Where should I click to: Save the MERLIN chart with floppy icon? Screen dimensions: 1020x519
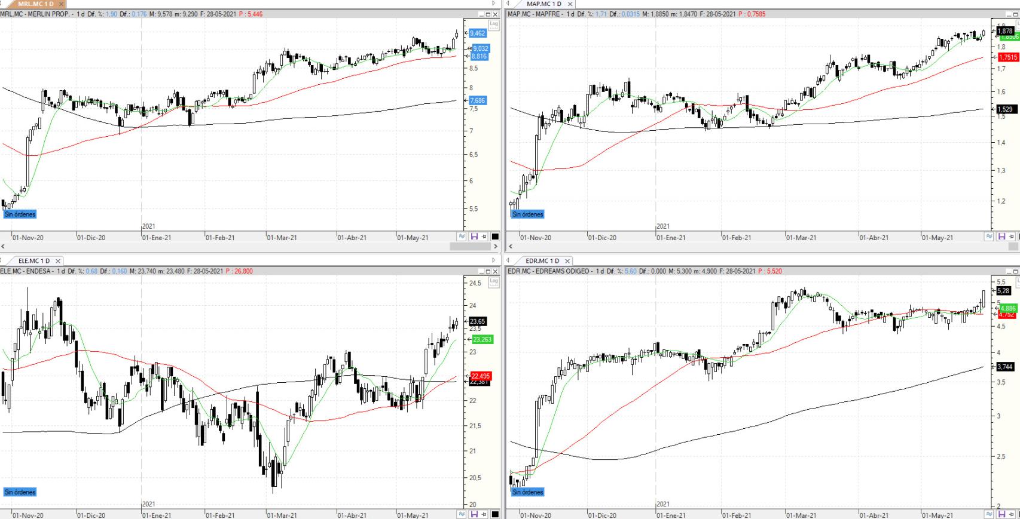pos(474,237)
